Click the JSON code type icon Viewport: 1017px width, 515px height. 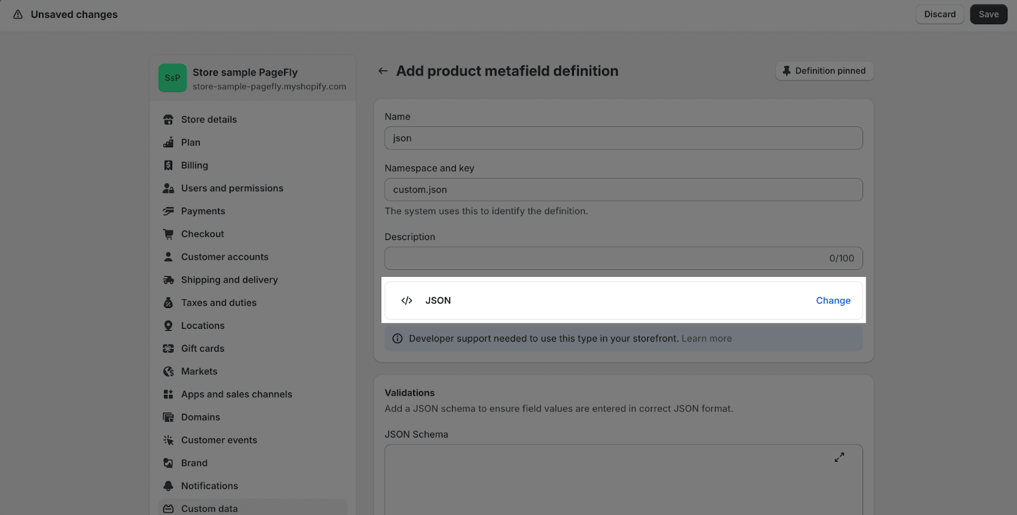407,300
